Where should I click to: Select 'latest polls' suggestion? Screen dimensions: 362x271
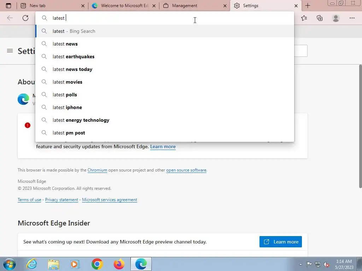pyautogui.click(x=165, y=95)
